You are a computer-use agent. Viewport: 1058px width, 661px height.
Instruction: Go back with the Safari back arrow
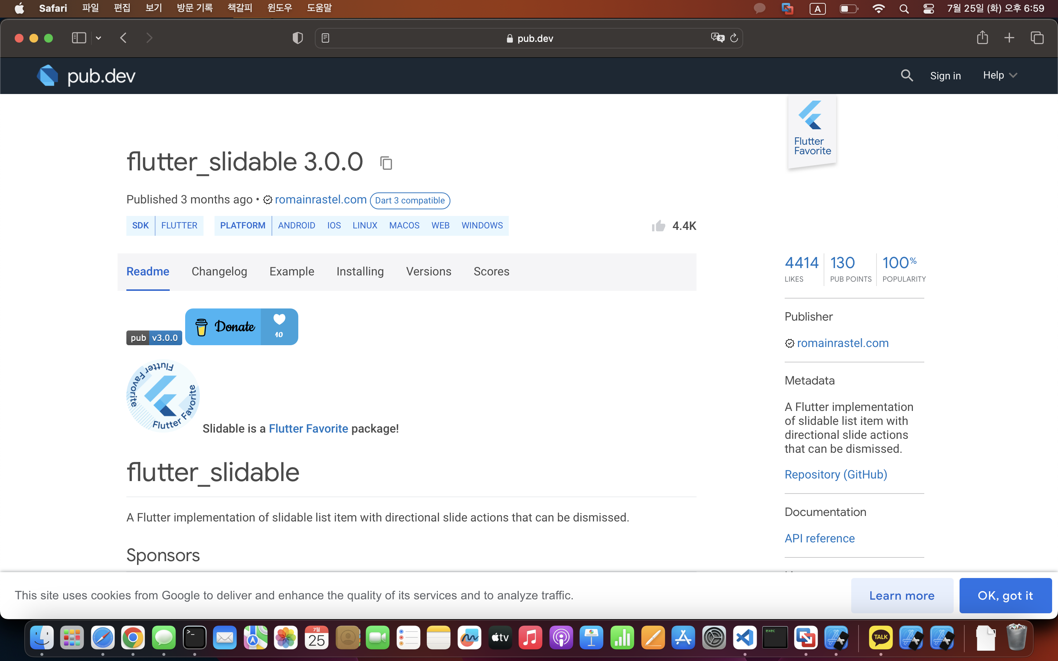click(x=123, y=38)
